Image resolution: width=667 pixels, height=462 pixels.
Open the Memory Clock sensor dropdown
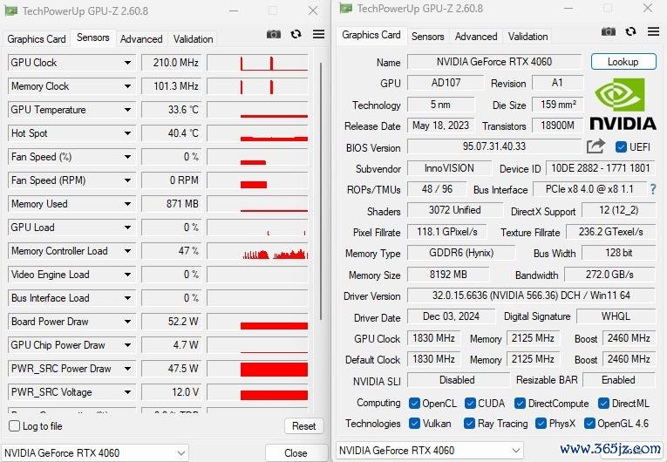(127, 86)
